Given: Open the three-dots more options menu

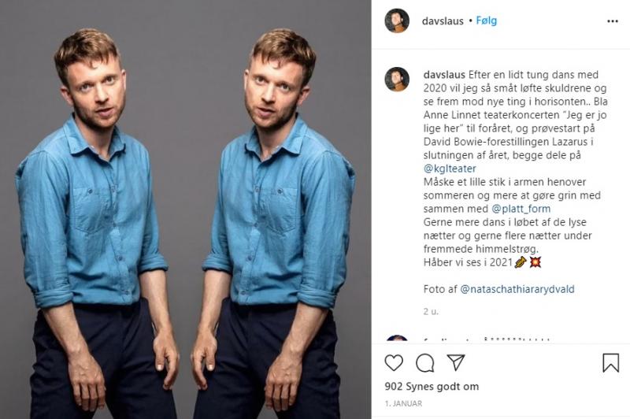Looking at the screenshot, I should [613, 21].
